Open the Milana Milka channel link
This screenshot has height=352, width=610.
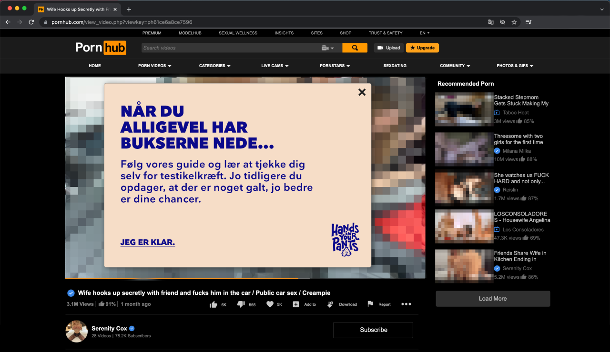pos(517,151)
